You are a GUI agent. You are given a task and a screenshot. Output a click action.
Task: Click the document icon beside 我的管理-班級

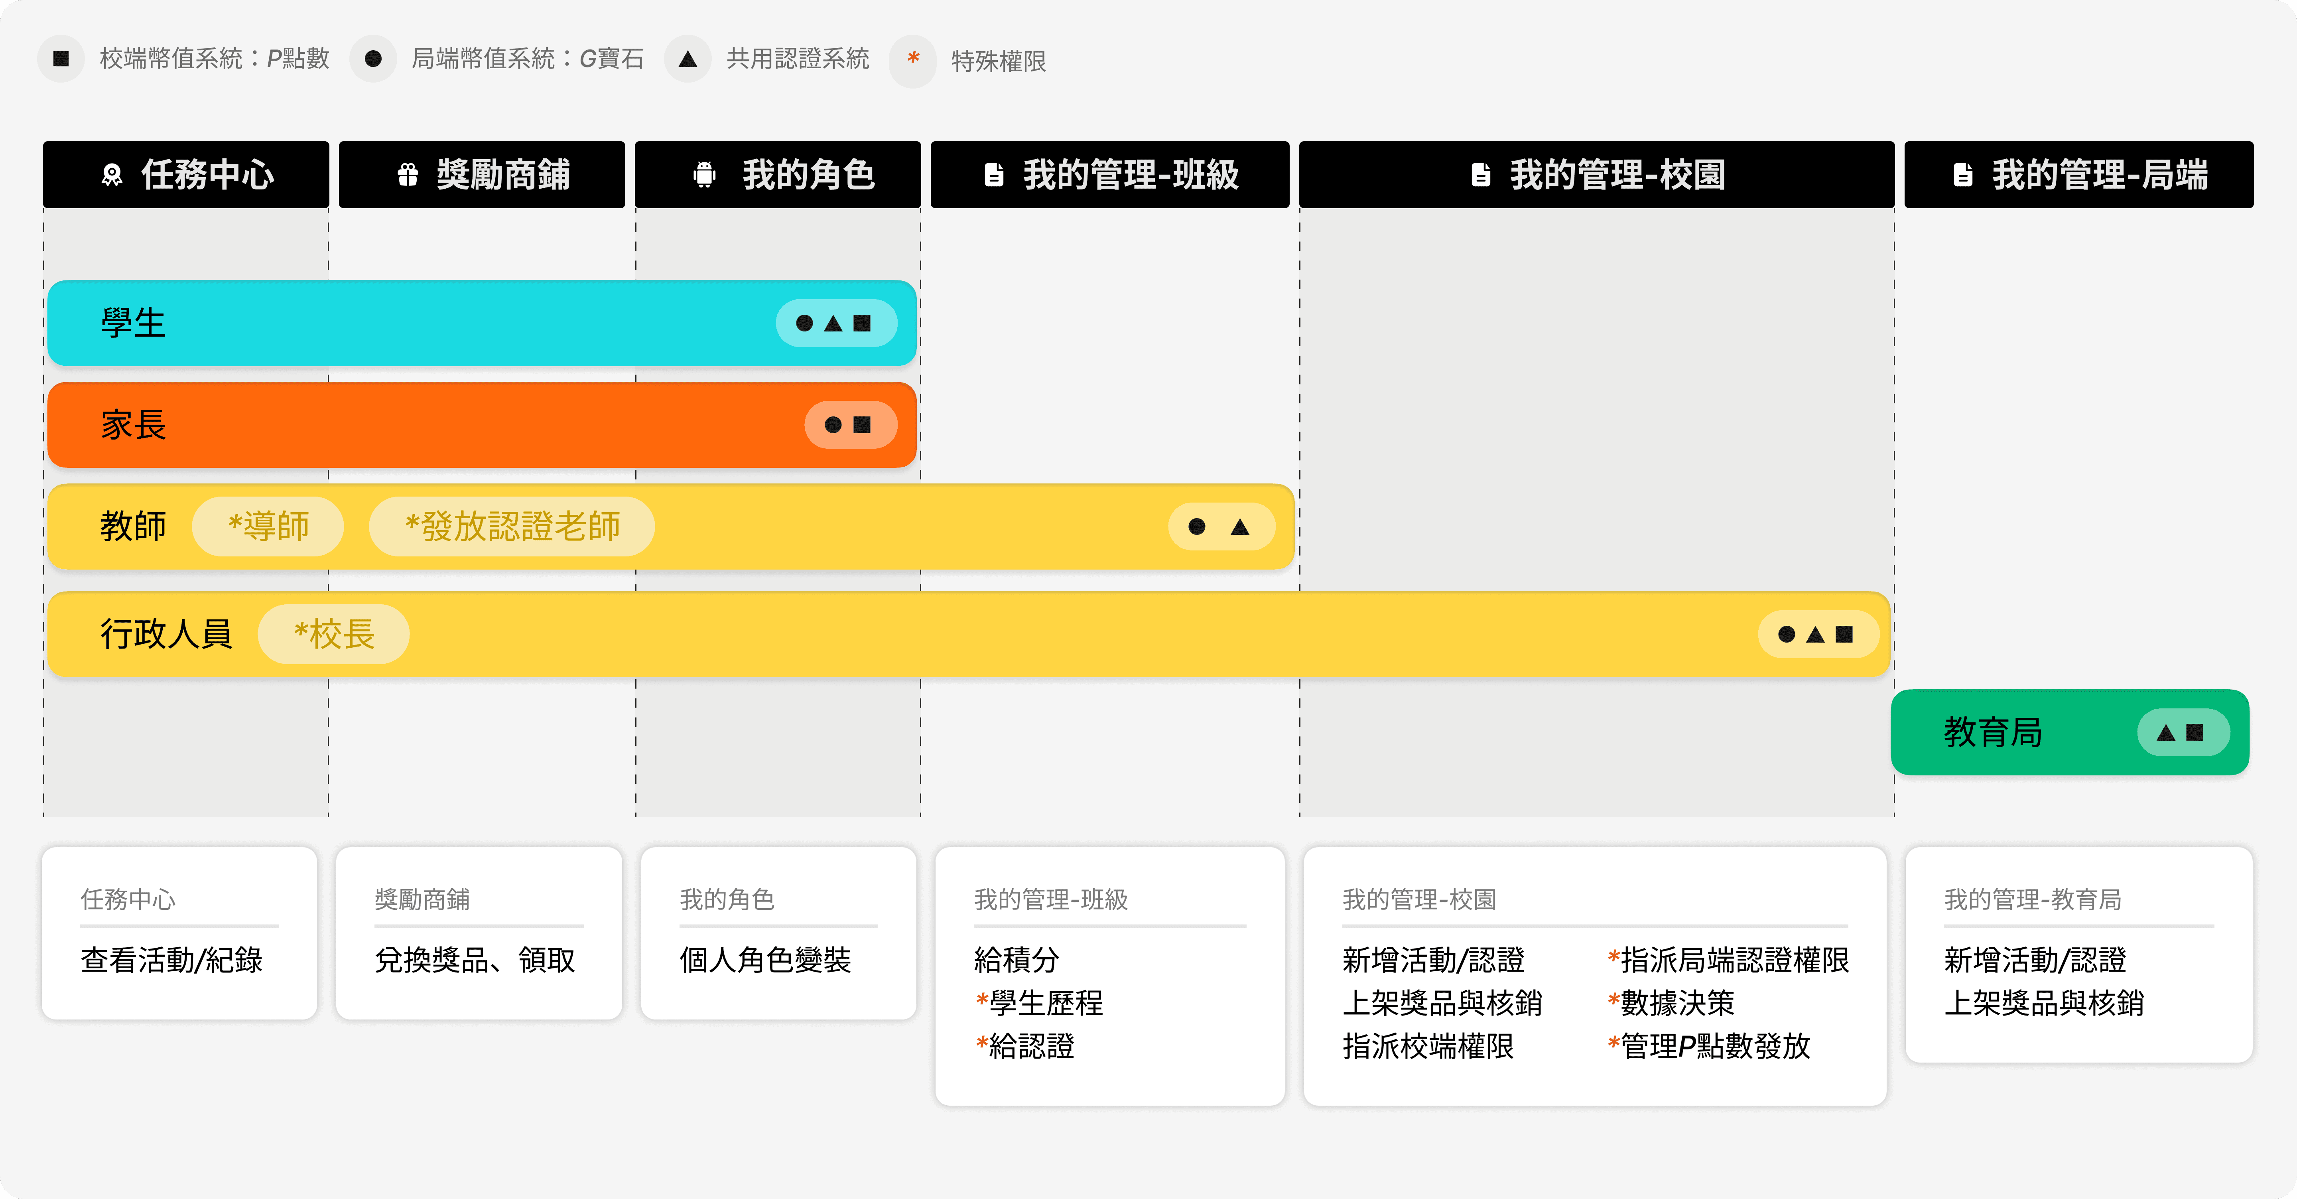click(993, 175)
